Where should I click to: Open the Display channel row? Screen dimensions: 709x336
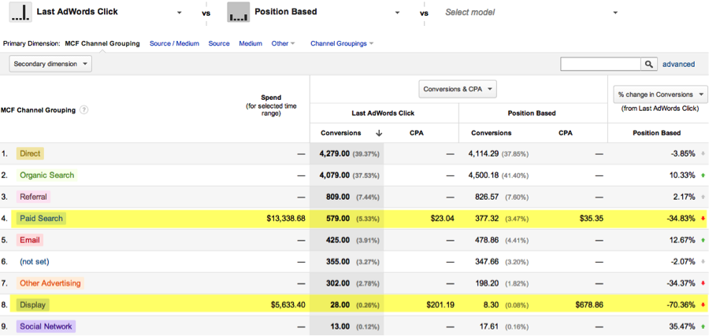coord(32,305)
